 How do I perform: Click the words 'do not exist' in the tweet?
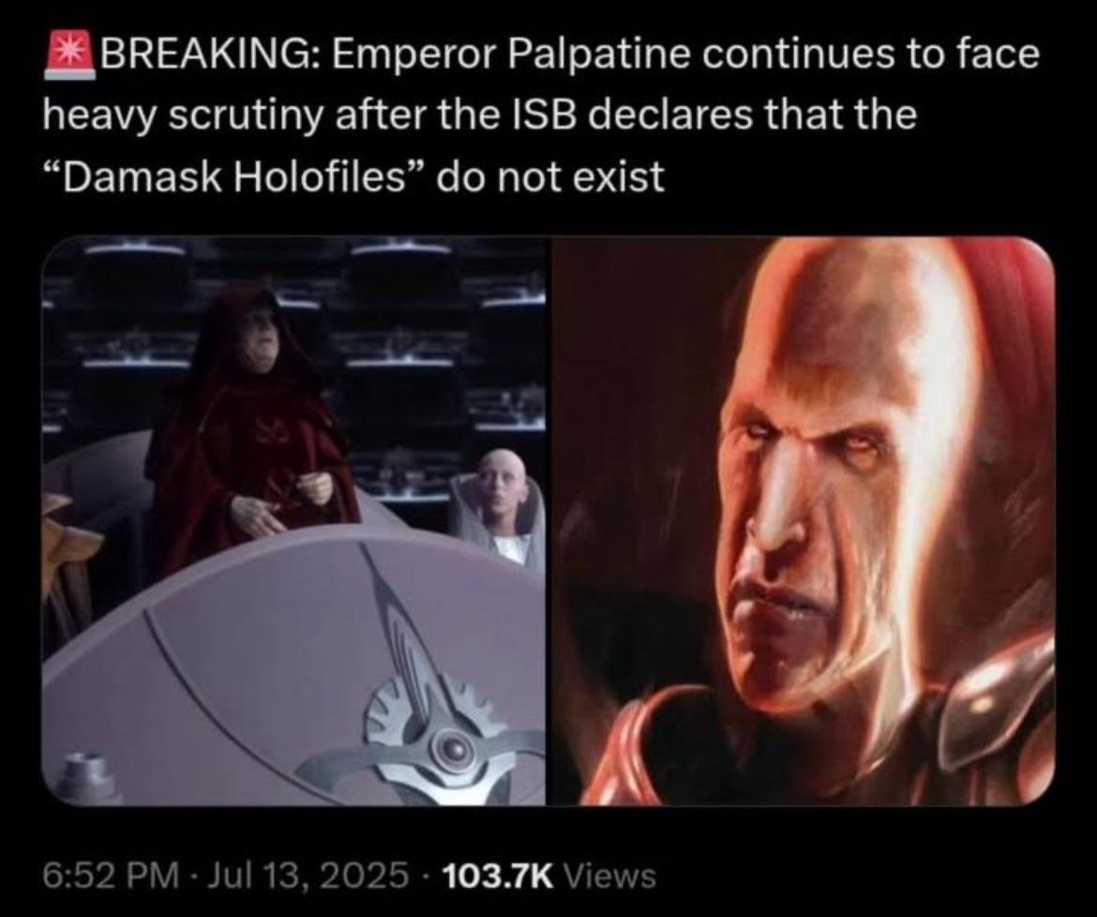549,176
